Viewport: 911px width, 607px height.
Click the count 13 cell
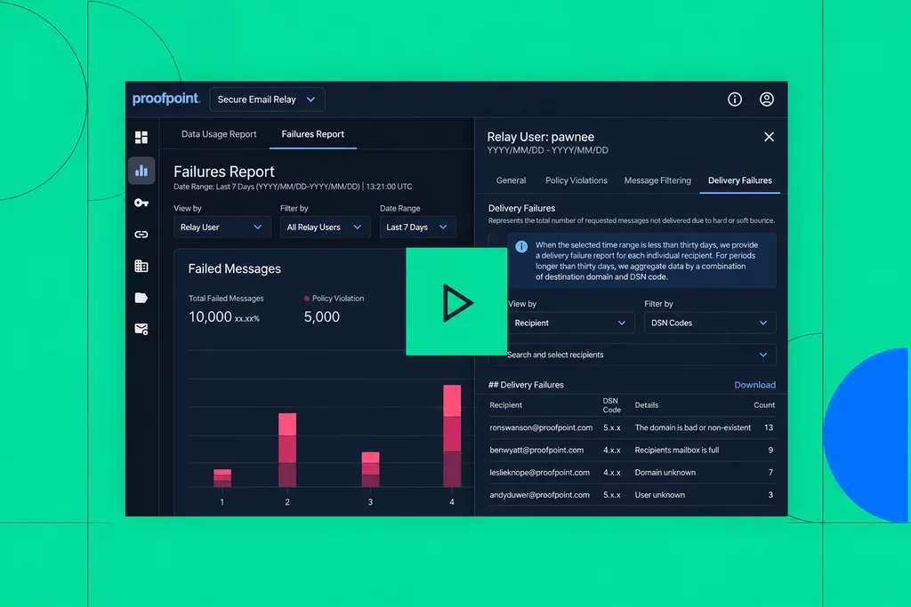click(769, 427)
